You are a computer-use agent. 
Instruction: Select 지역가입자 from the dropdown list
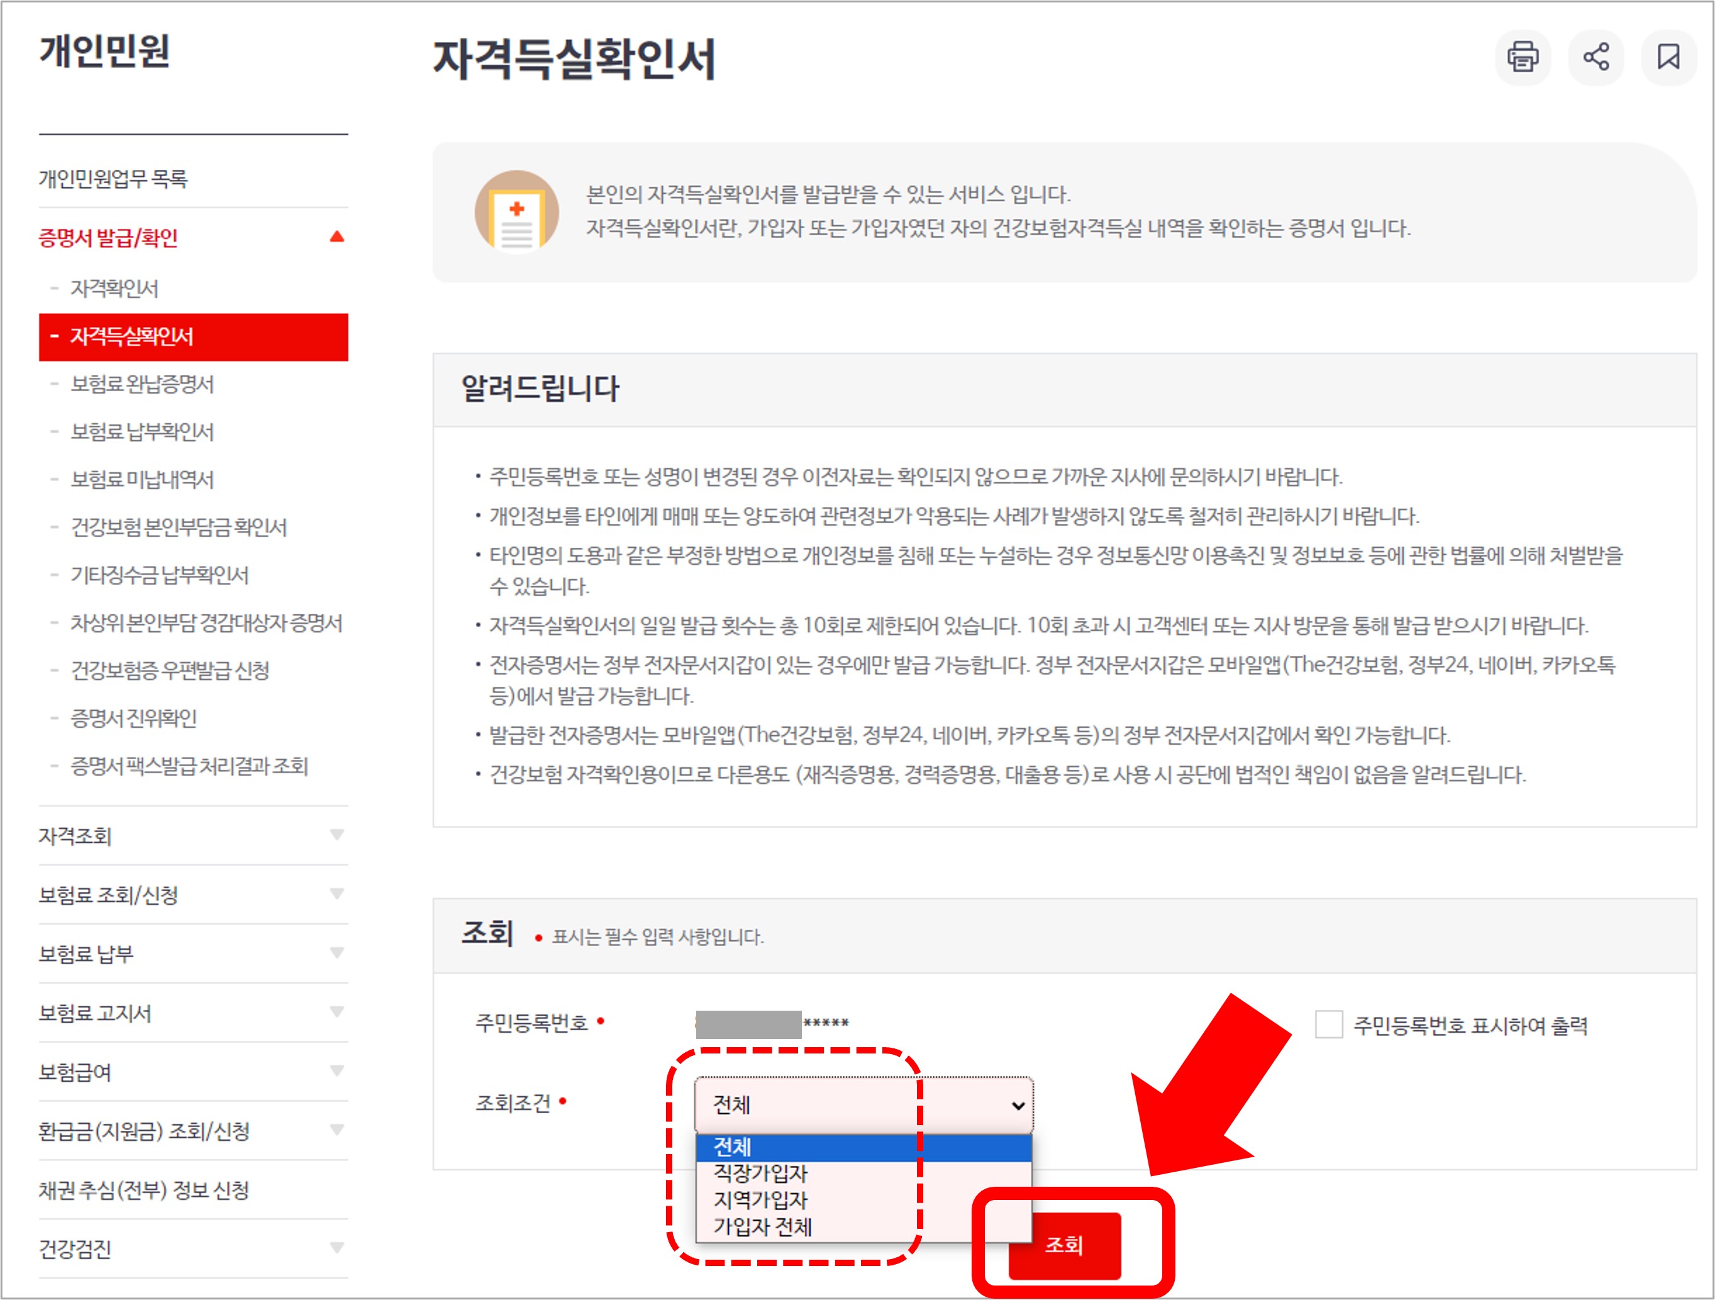tap(760, 1200)
